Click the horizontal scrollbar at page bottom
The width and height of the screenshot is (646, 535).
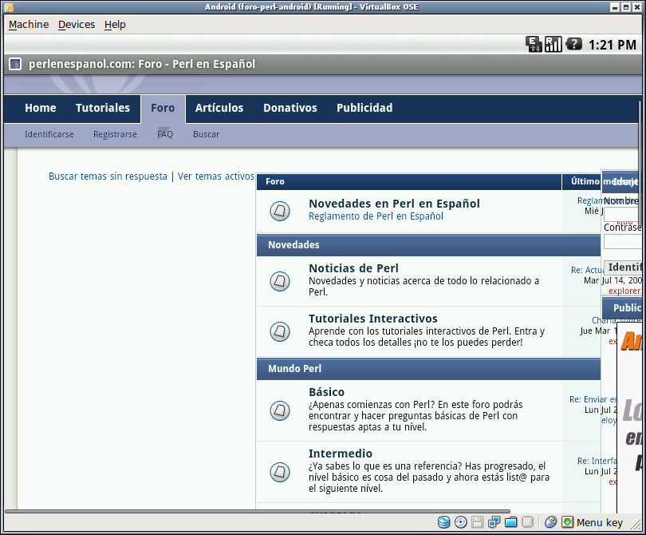click(258, 512)
